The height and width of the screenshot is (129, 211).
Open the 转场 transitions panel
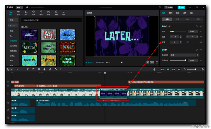(48, 13)
